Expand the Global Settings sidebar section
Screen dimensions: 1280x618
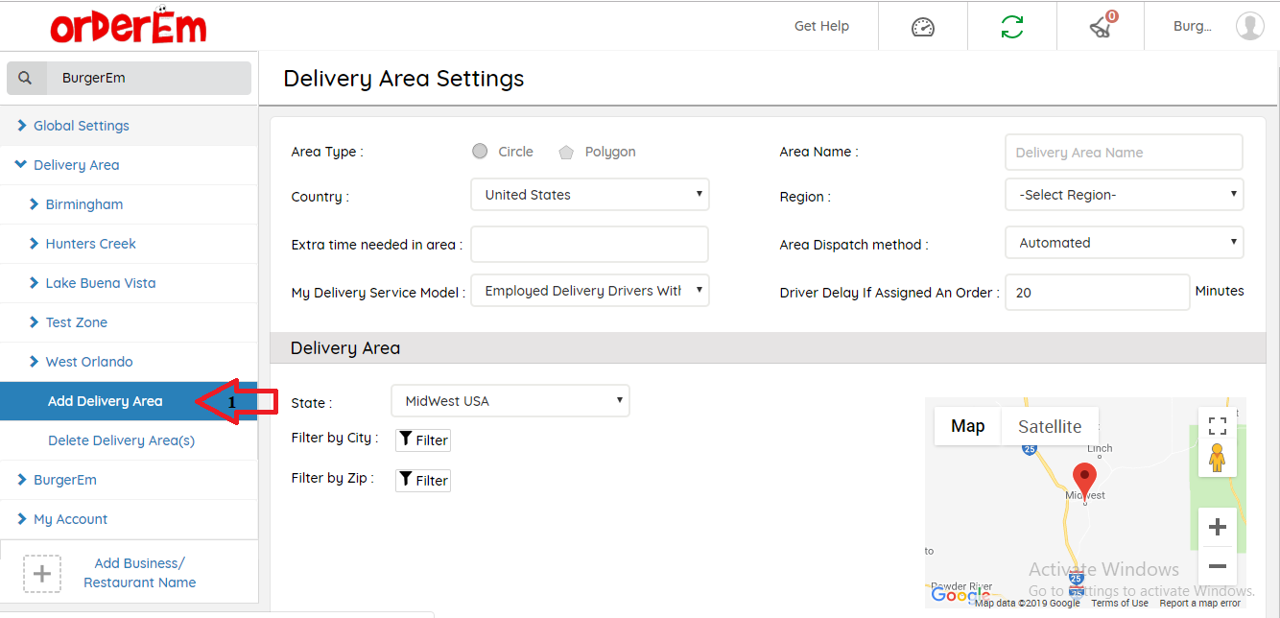pyautogui.click(x=81, y=126)
